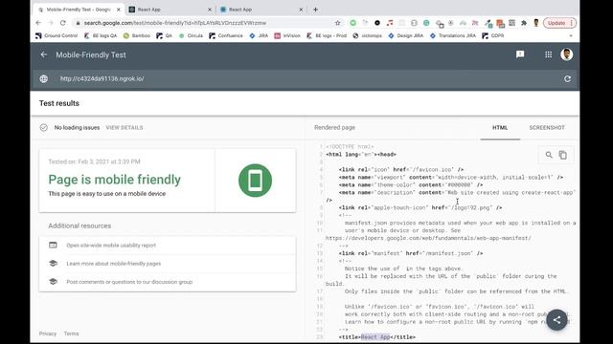Image resolution: width=613 pixels, height=344 pixels.
Task: Open the Circula bookmark
Action: coord(191,35)
